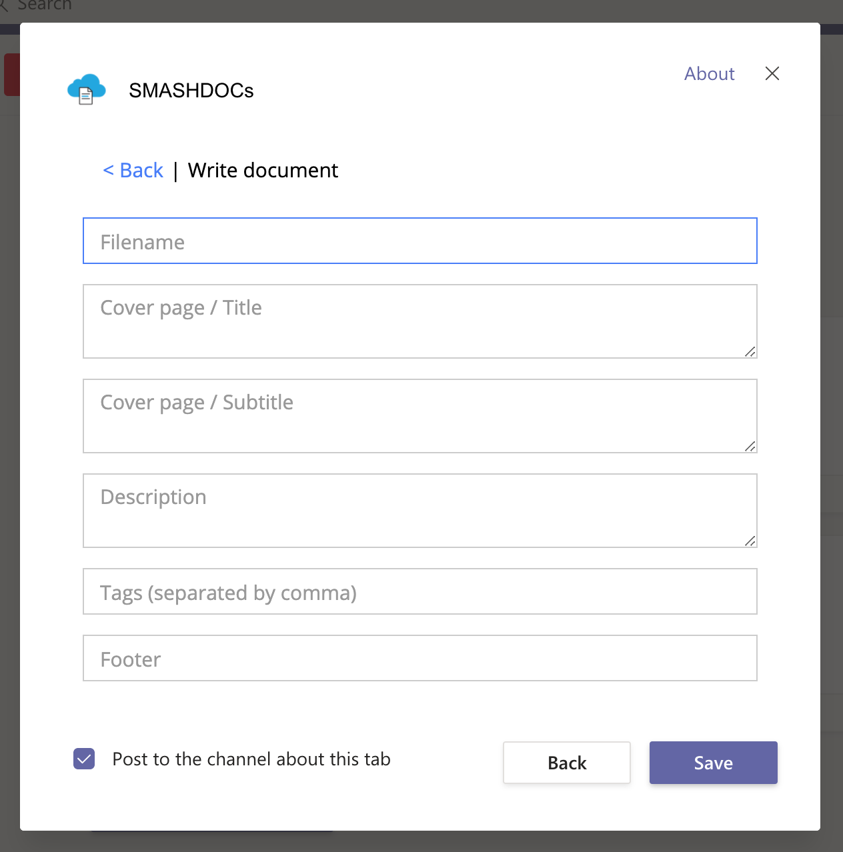The width and height of the screenshot is (843, 852).
Task: Click the resize grip on the Subtitle box
Action: [x=750, y=446]
